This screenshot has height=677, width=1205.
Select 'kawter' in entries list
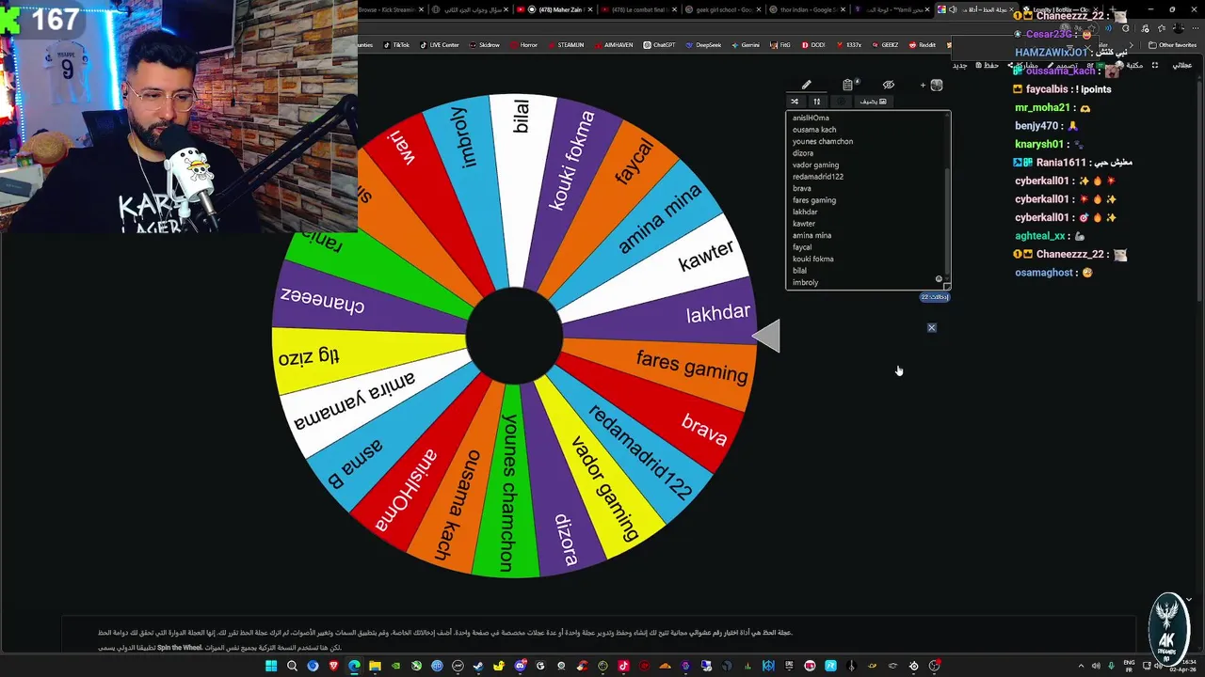click(804, 224)
